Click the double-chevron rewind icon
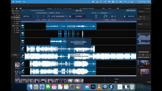 pyautogui.click(x=115, y=16)
